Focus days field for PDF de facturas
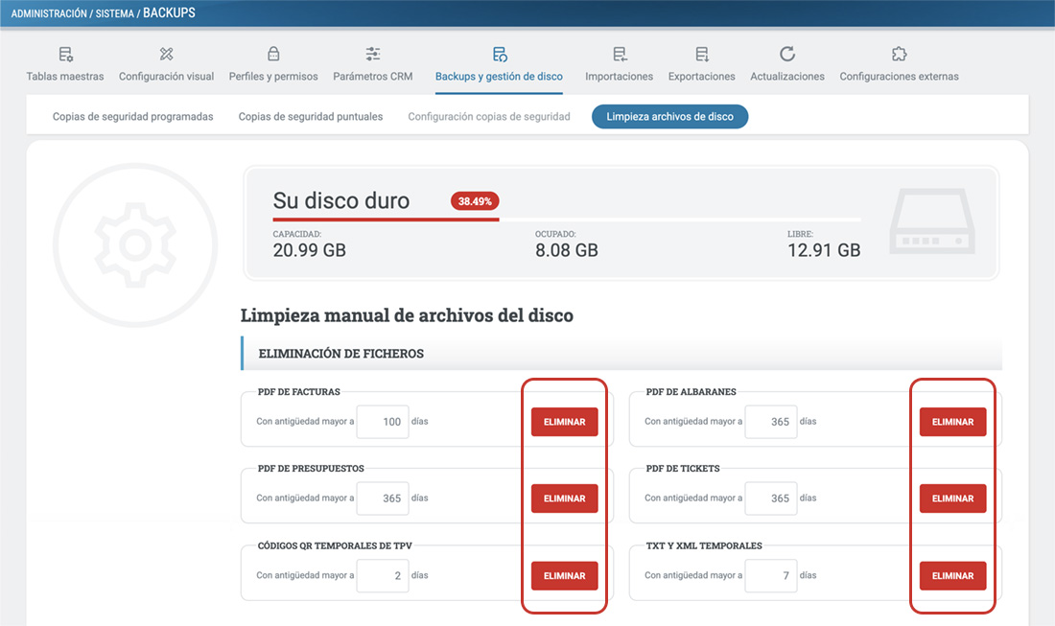 [383, 422]
